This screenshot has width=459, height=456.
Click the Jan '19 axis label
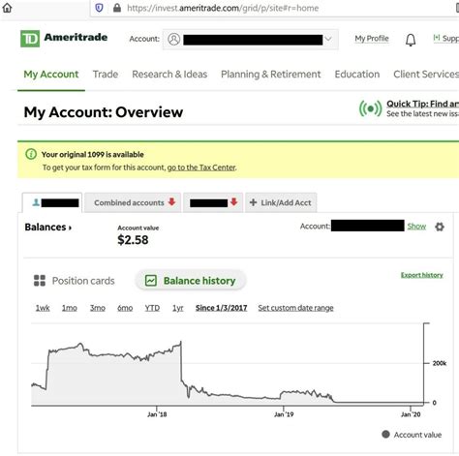[x=284, y=414]
